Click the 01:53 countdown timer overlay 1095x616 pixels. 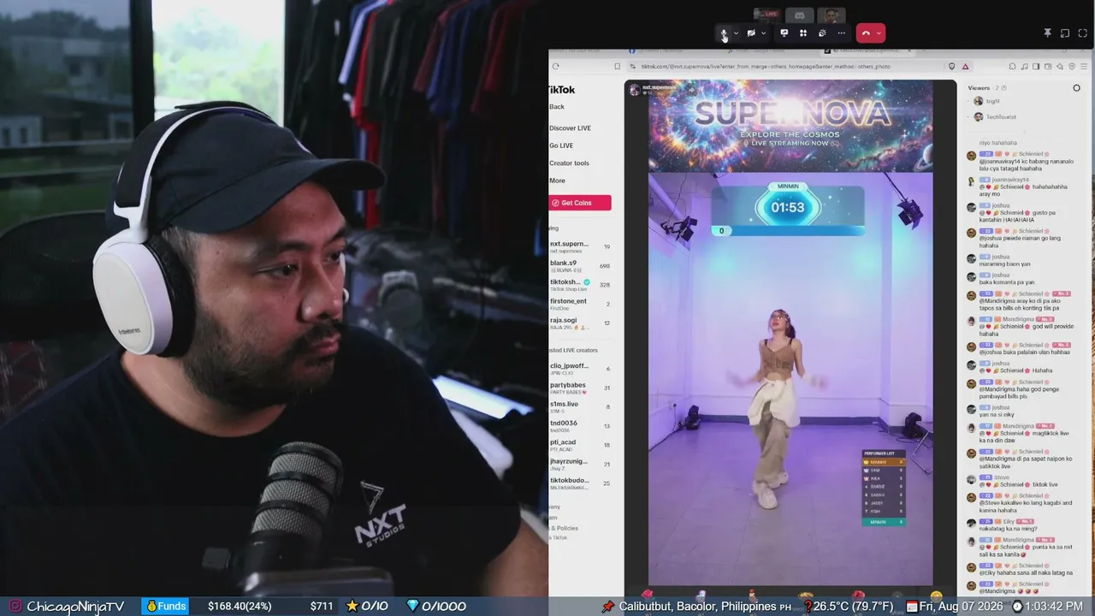(x=788, y=207)
